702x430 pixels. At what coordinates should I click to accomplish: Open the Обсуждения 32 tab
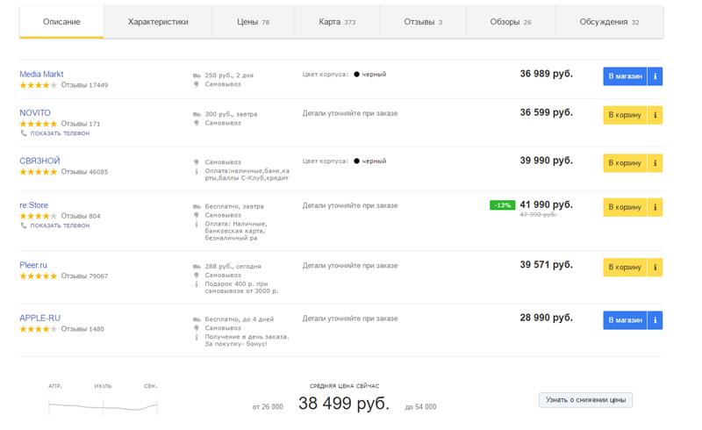609,22
